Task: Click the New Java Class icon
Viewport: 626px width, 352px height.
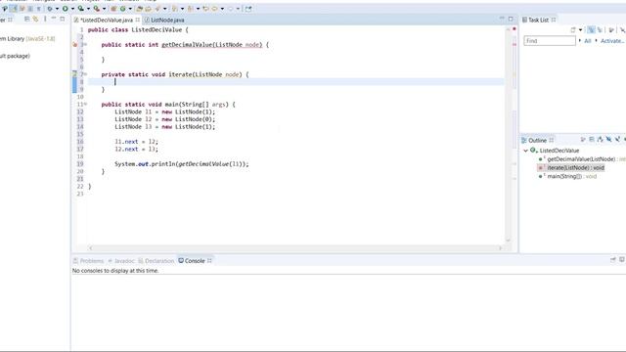Action: click(x=122, y=9)
